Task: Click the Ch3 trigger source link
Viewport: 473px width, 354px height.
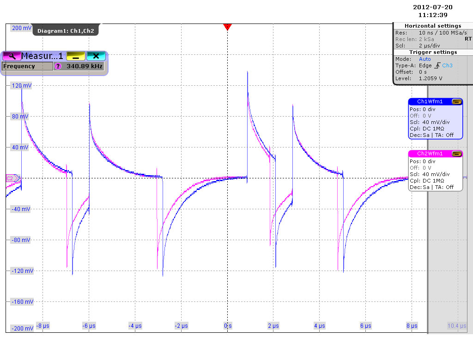Action: click(447, 65)
